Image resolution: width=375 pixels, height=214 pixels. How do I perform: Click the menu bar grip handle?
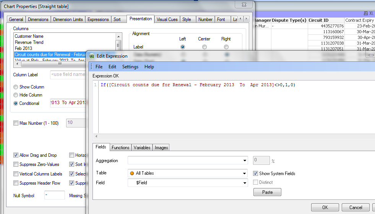(91, 67)
